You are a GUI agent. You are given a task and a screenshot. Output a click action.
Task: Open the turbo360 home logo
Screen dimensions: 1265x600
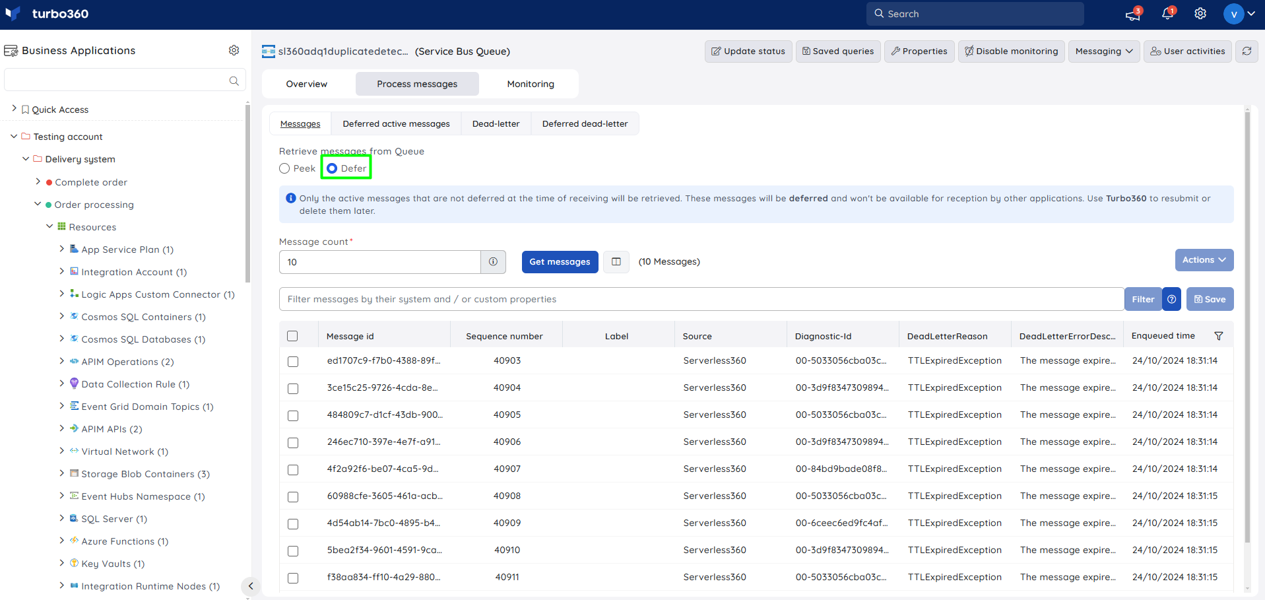[x=47, y=14]
